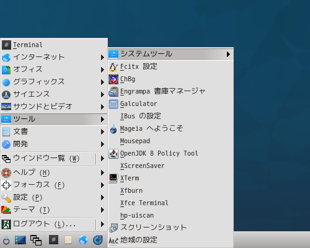This screenshot has height=248, width=310.
Task: Select the 設定 (P) menu entry
Action: click(54, 198)
